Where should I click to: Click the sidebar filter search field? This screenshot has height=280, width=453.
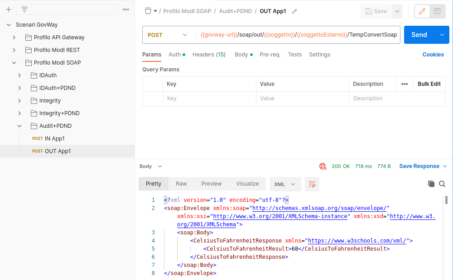click(67, 9)
